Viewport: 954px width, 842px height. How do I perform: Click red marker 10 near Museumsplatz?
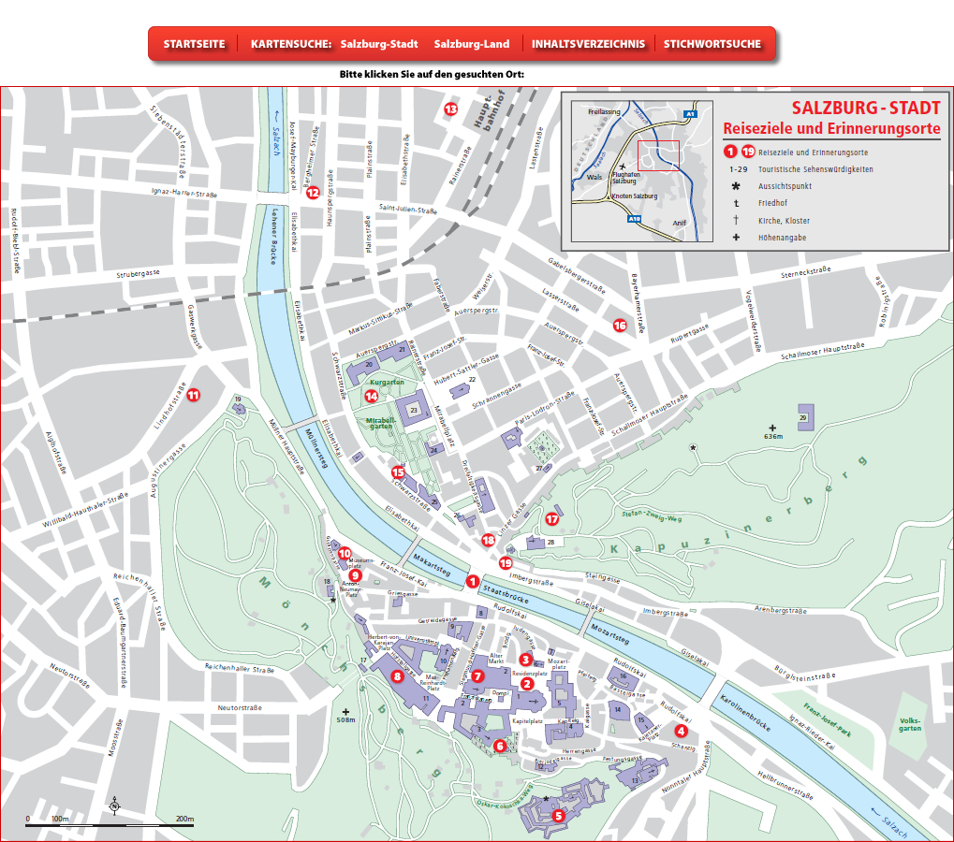[345, 553]
